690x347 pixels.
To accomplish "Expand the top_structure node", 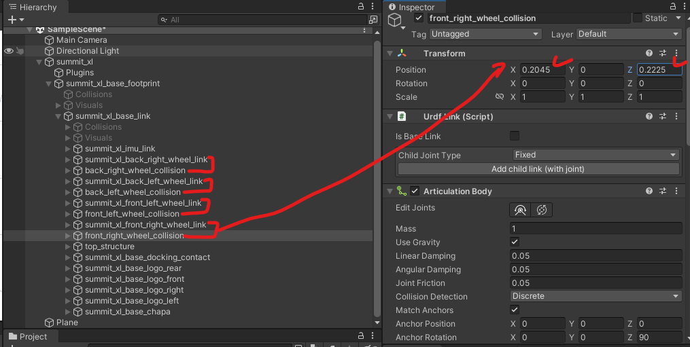I will point(68,246).
